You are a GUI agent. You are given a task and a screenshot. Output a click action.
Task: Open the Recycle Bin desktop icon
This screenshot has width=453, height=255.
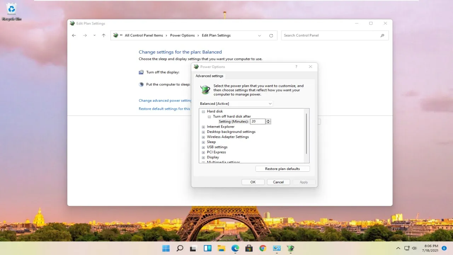coord(12,12)
